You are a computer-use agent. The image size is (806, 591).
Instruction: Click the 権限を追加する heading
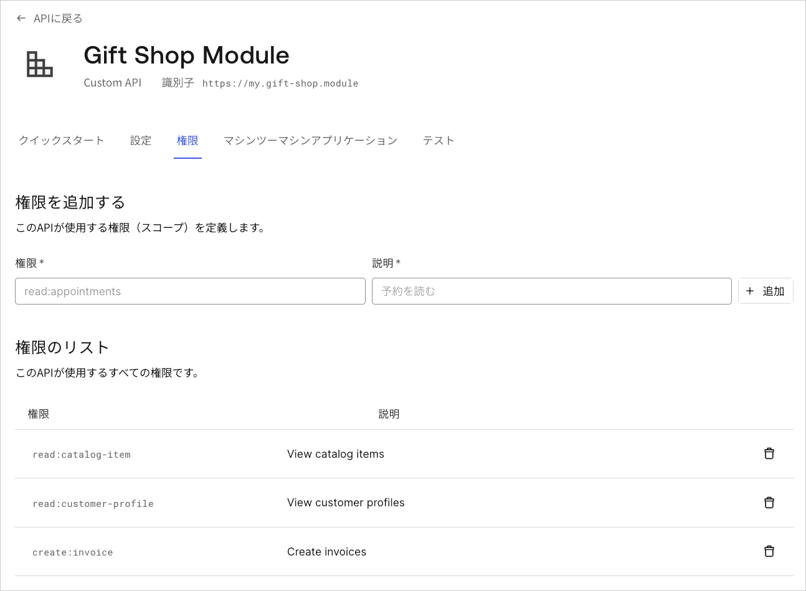[x=70, y=202]
